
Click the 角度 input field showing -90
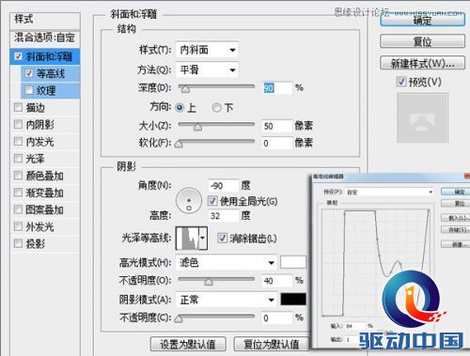[224, 186]
